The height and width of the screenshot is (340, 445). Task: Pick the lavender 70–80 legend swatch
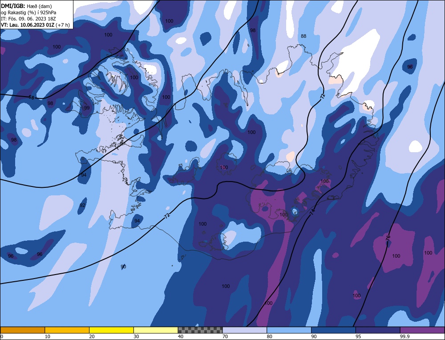[x=245, y=330]
